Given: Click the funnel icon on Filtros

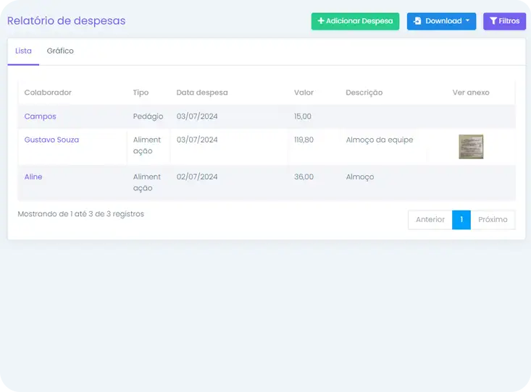Looking at the screenshot, I should coord(493,21).
